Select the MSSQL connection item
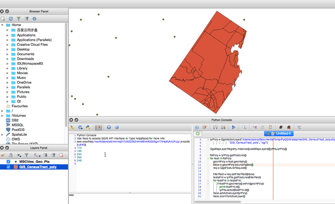 click(17, 125)
